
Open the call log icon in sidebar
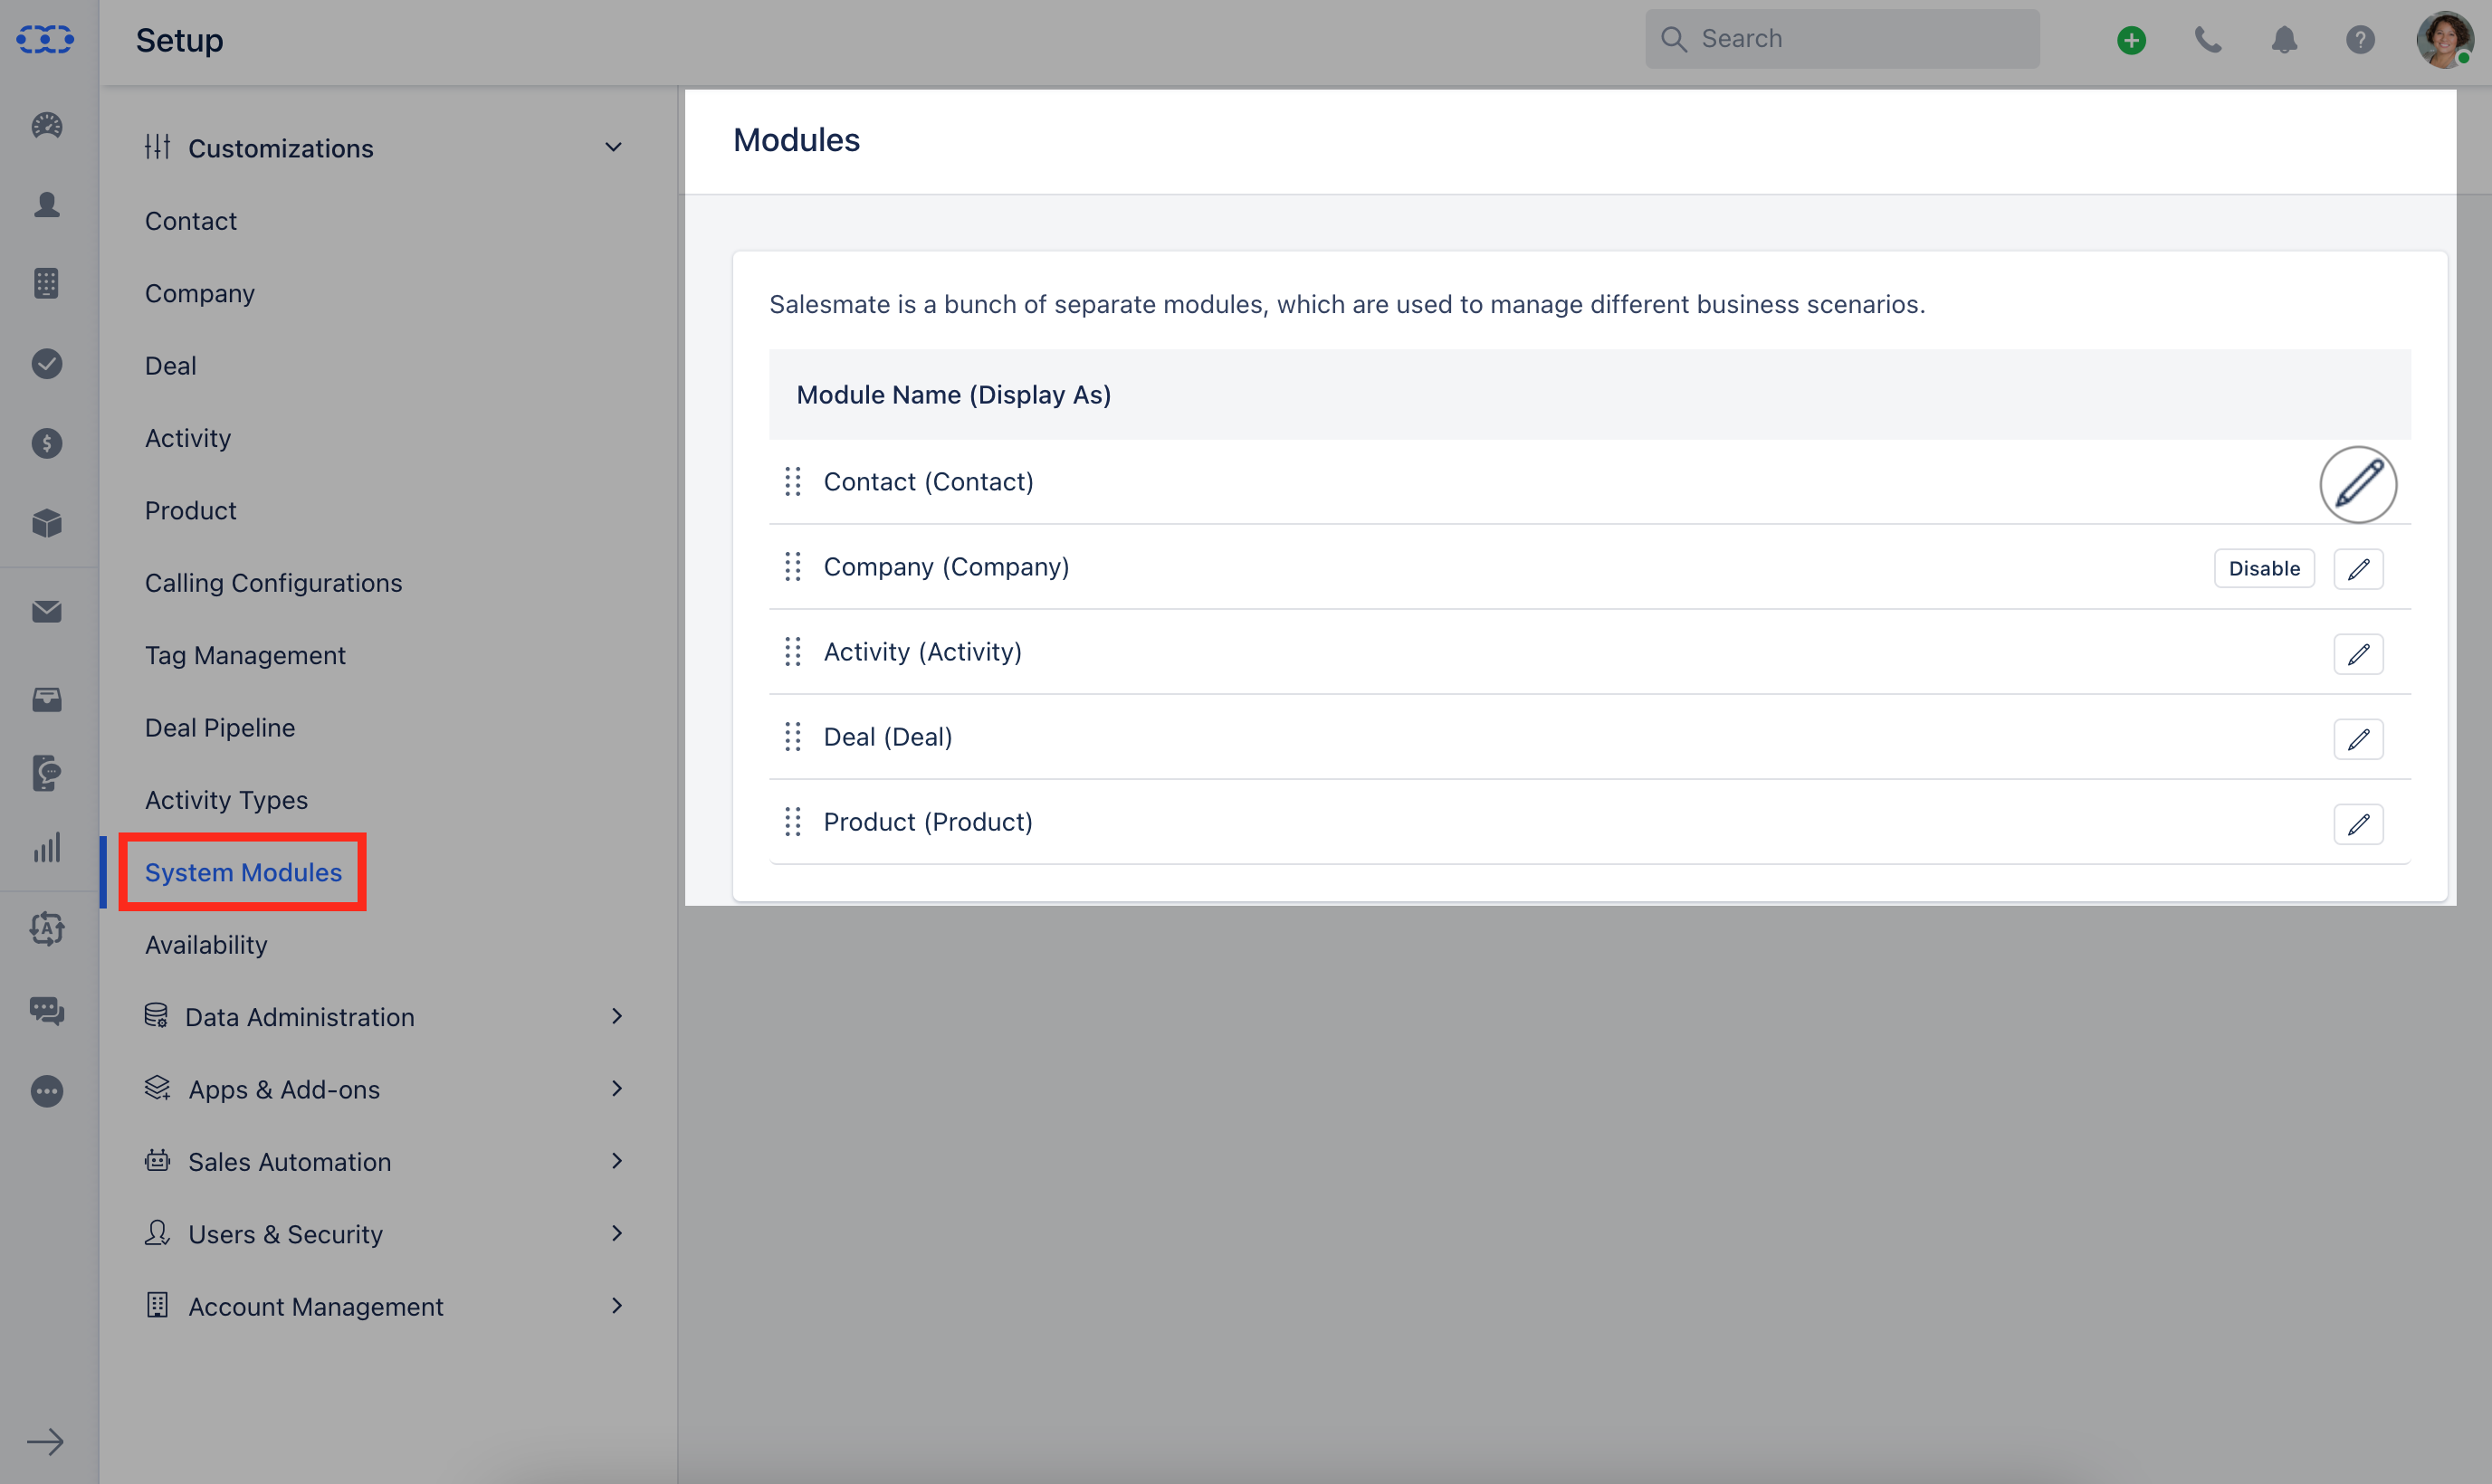(47, 773)
